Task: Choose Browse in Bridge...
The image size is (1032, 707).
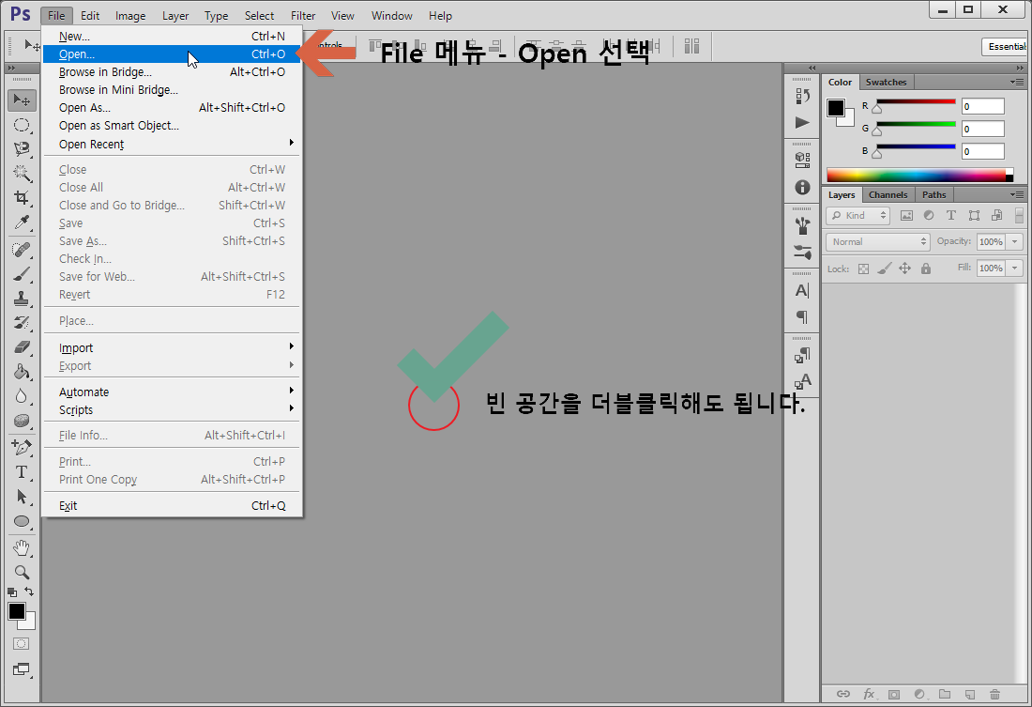Action: pos(172,71)
